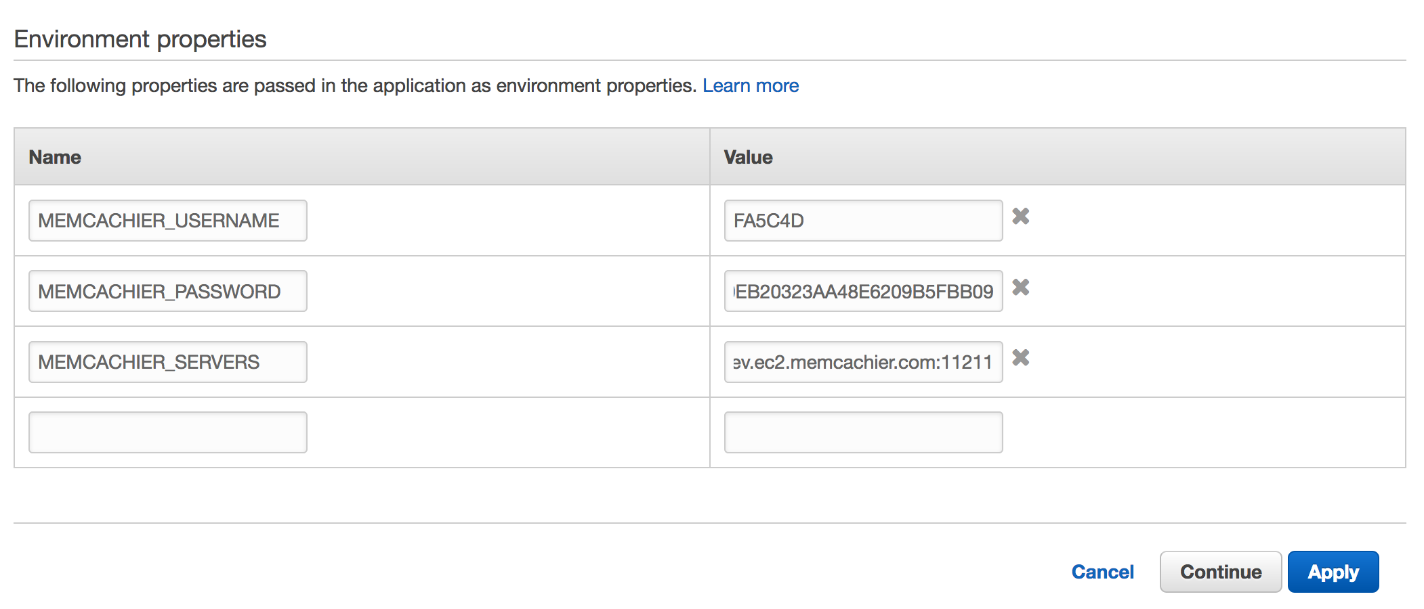Click the empty value field in the last row

point(863,432)
